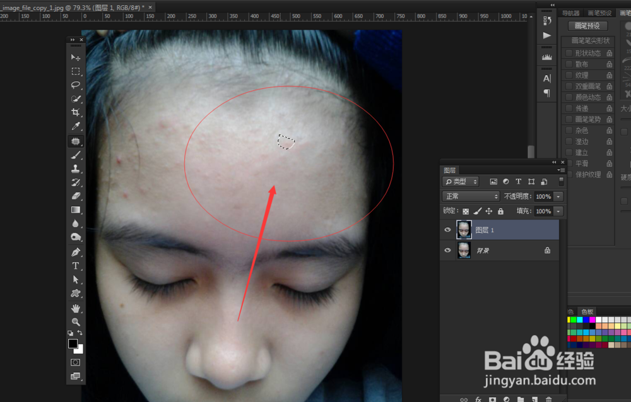Image resolution: width=631 pixels, height=402 pixels.
Task: Select the Path Selection tool
Action: pos(75,280)
